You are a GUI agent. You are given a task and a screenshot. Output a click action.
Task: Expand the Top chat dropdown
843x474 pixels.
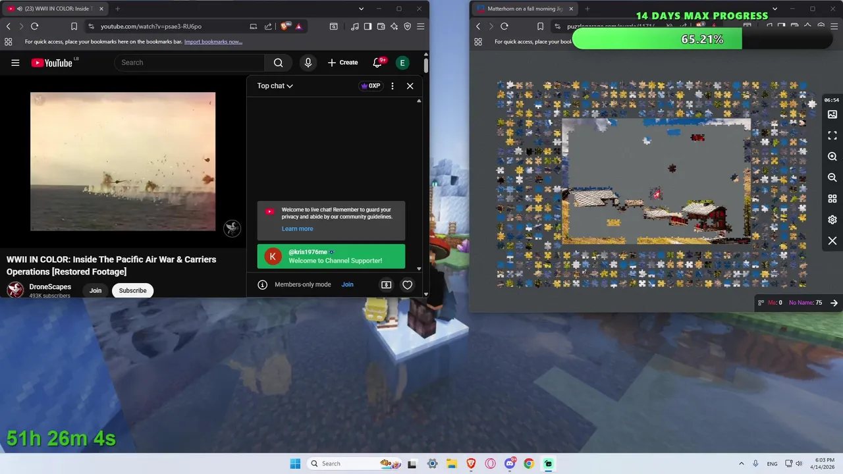(x=275, y=86)
